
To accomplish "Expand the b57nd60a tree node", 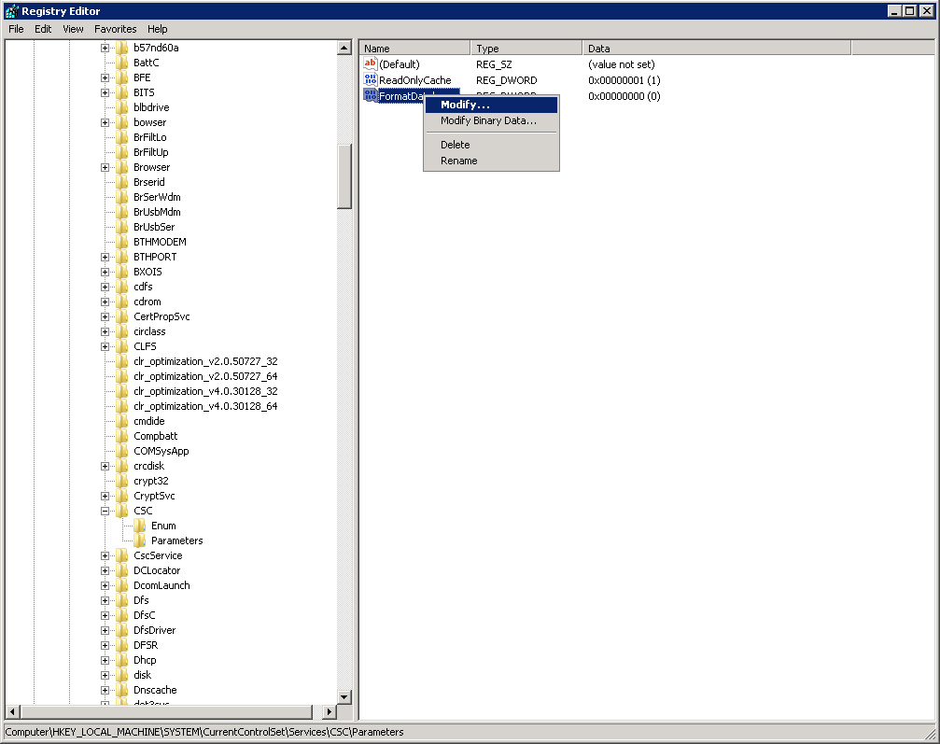I will pyautogui.click(x=105, y=48).
